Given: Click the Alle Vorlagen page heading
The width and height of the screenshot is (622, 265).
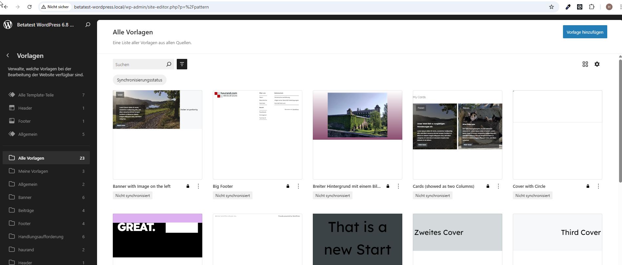Looking at the screenshot, I should pos(133,32).
